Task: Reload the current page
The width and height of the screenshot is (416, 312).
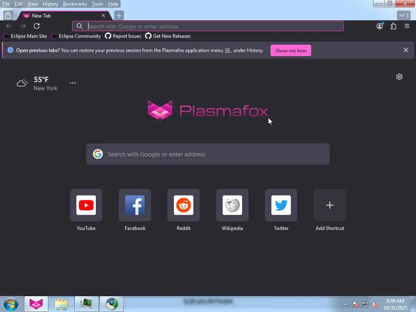Action: (37, 26)
